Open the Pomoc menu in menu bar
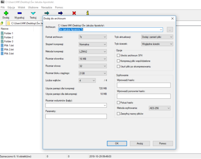This screenshot has height=159, width=201. 59,7
